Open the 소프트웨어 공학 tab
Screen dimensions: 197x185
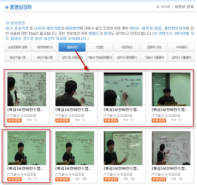18,47
